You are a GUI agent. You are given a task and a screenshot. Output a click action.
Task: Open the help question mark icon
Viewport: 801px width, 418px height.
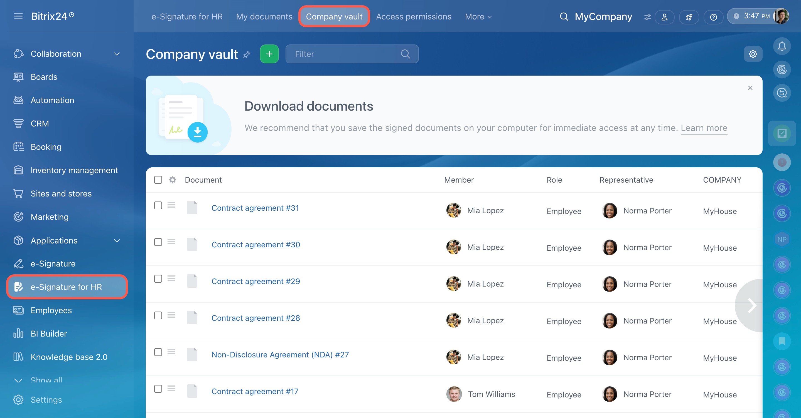click(714, 17)
